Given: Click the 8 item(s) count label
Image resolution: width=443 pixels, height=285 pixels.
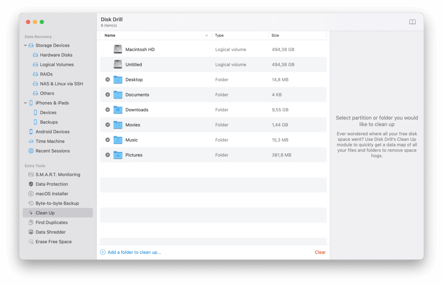Looking at the screenshot, I should coord(109,25).
